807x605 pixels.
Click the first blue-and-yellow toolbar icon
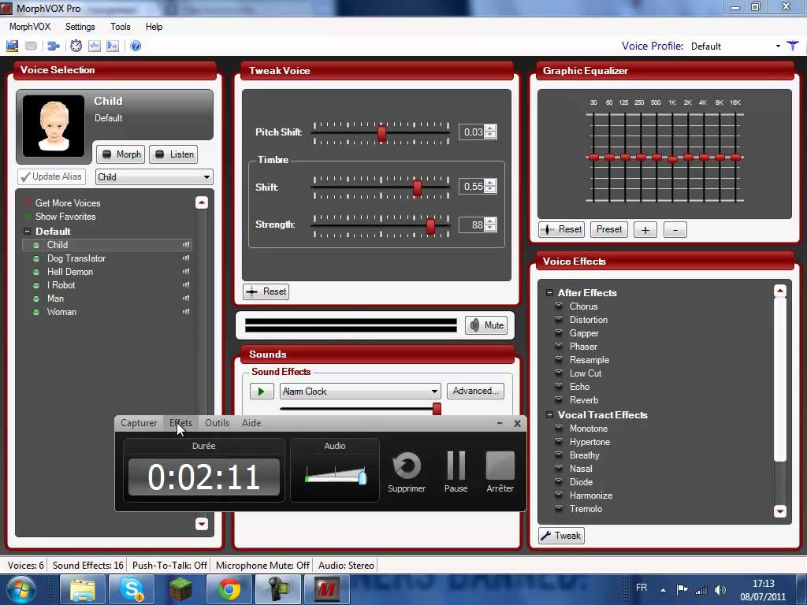(13, 46)
